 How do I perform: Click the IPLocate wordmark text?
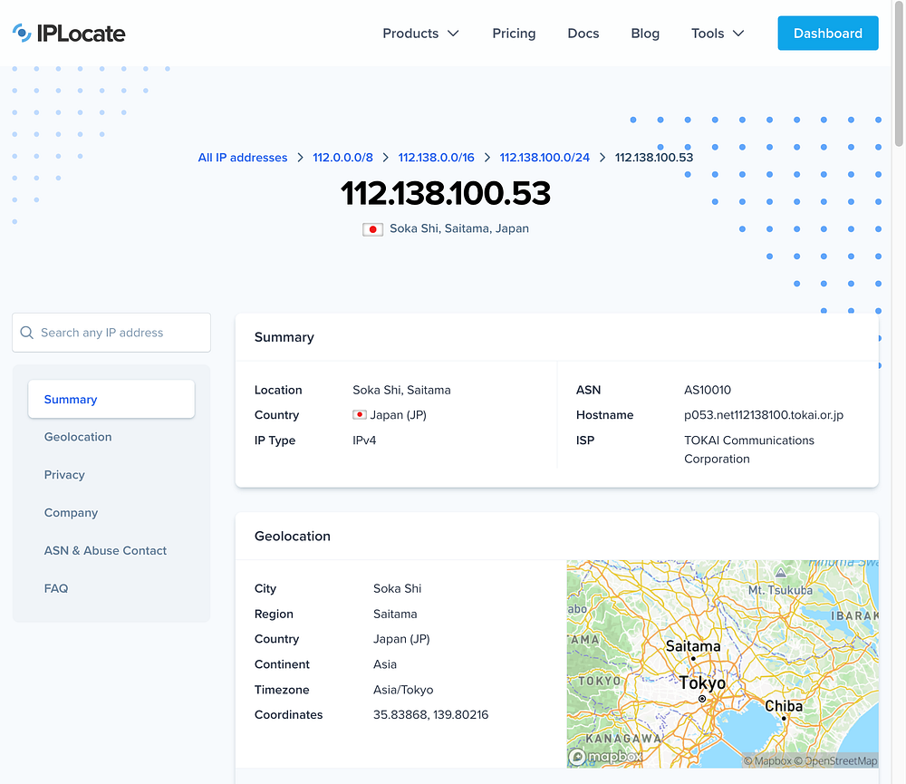(81, 34)
